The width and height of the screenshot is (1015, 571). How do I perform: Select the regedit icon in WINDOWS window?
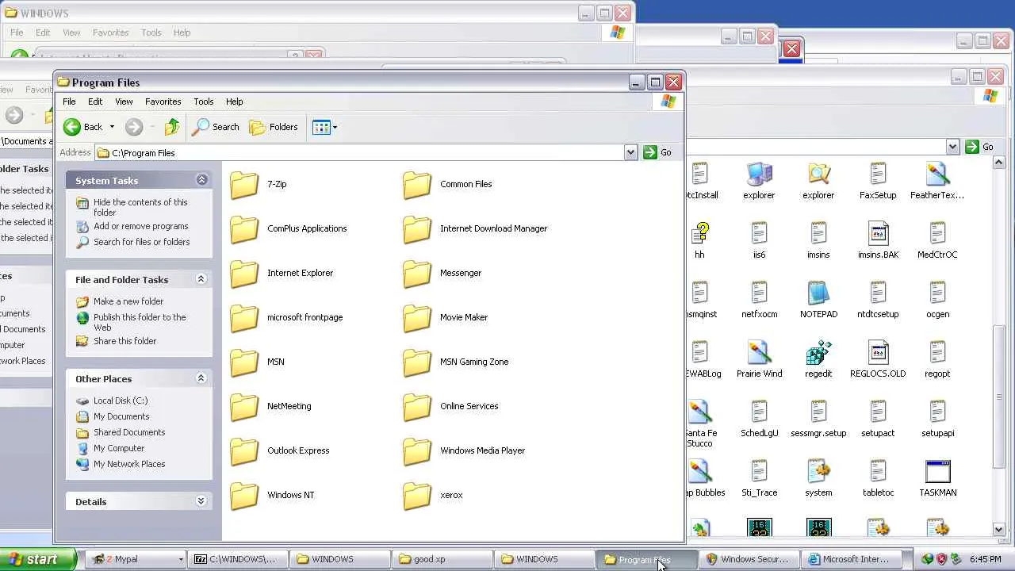pos(818,353)
